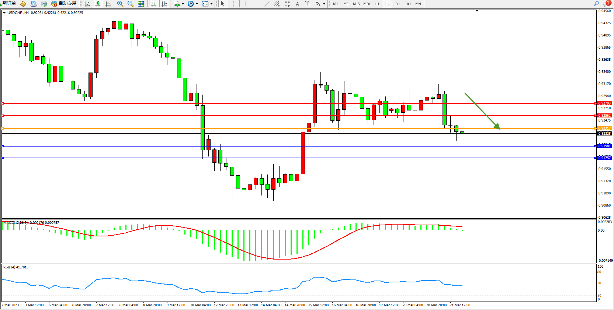Zoom out of the chart
This screenshot has height=310, width=614.
(130, 4)
